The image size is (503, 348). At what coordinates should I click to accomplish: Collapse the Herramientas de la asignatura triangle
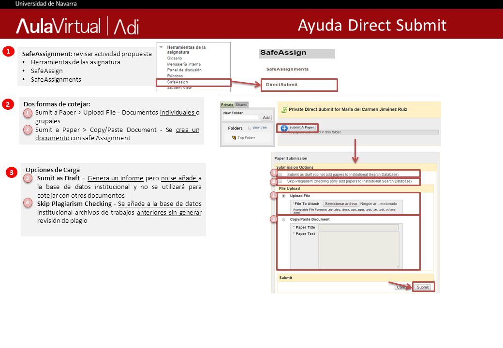(x=162, y=47)
